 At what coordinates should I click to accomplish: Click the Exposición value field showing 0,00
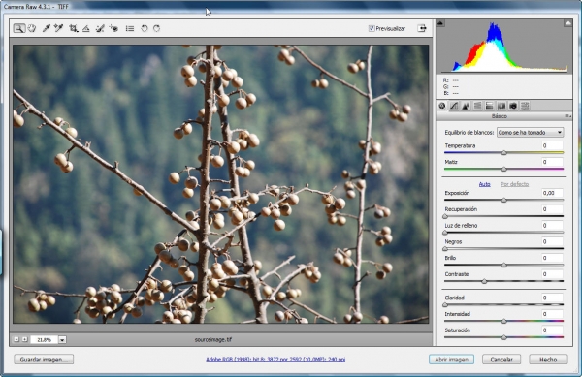click(x=552, y=193)
